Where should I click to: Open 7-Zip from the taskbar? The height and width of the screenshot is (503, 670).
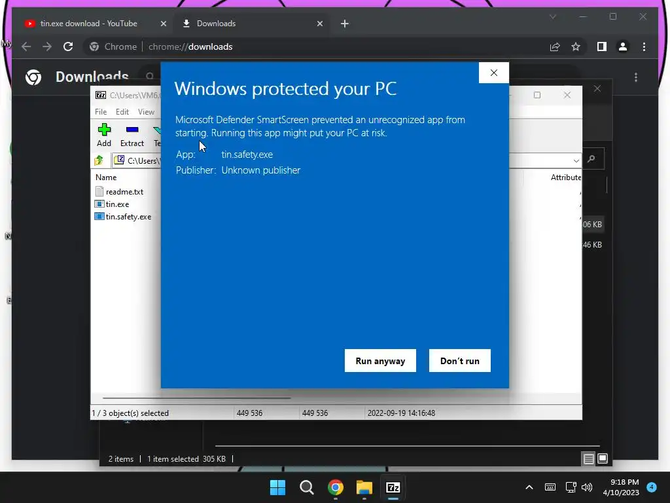tap(393, 487)
